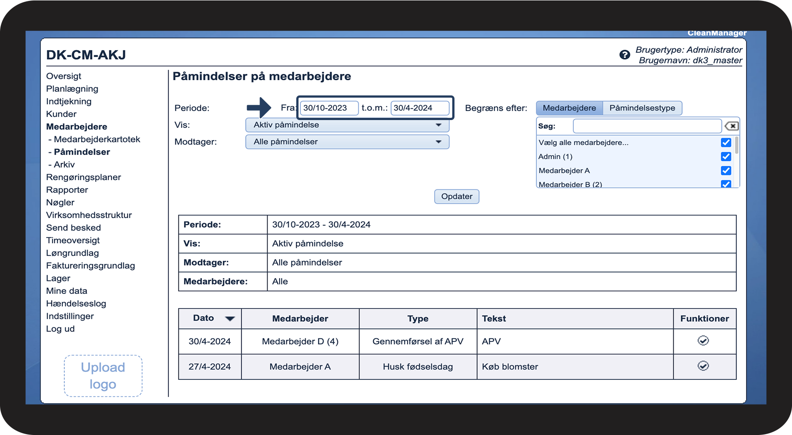
Task: Go to Medarbejderkartotek in the sidebar
Action: pyautogui.click(x=97, y=139)
